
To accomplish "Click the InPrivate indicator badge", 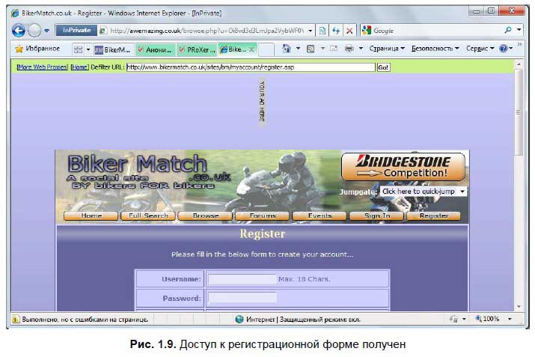I will coord(75,31).
